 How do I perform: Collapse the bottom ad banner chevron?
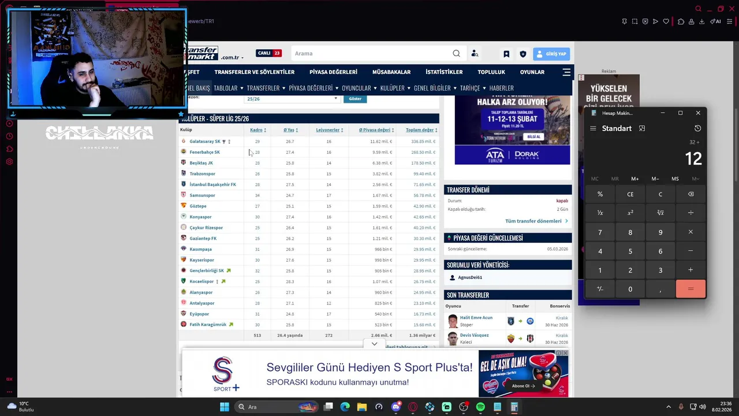point(374,344)
